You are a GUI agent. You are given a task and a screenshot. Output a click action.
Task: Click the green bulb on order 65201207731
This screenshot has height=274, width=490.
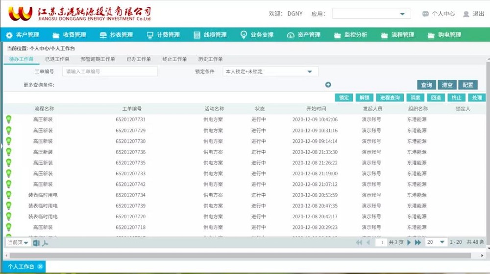[8, 119]
